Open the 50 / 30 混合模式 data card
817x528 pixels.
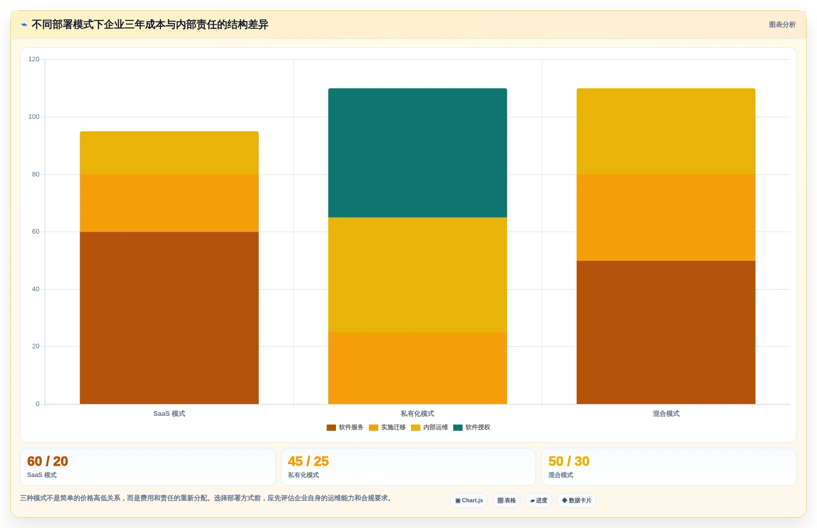click(669, 467)
